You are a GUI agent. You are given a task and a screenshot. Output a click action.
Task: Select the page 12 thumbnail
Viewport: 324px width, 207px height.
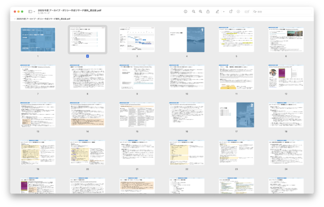tap(285, 77)
